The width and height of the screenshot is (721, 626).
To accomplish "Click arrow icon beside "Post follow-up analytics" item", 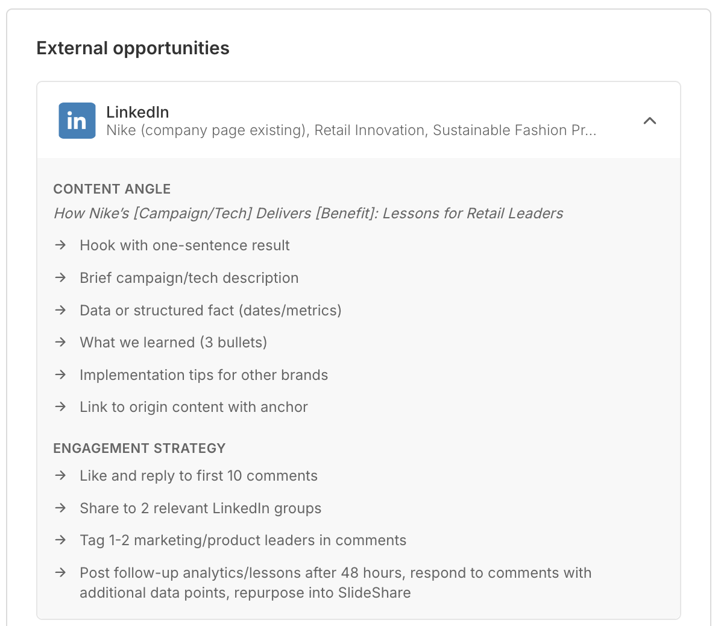I will coord(60,573).
